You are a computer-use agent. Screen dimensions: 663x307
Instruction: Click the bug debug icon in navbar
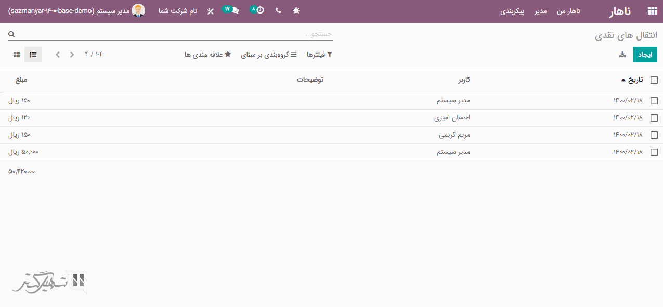coord(296,11)
